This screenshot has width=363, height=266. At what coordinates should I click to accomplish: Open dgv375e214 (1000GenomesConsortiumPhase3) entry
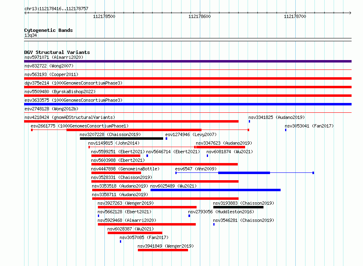[x=73, y=83]
